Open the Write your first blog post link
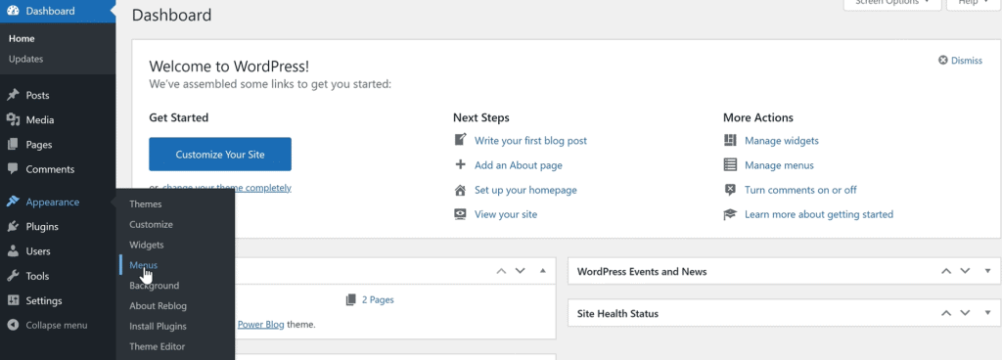Image resolution: width=1002 pixels, height=360 pixels. tap(530, 141)
